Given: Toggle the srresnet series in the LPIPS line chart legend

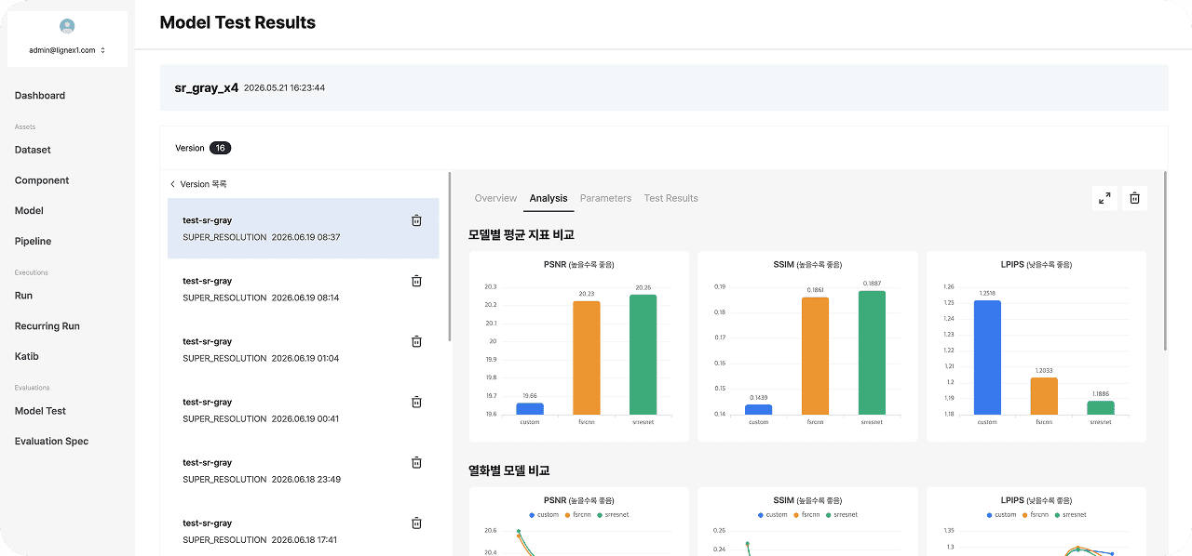Looking at the screenshot, I should click(1073, 515).
